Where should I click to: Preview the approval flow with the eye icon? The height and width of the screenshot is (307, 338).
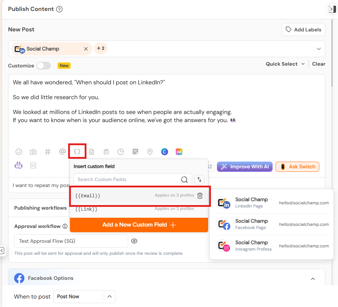click(134, 241)
